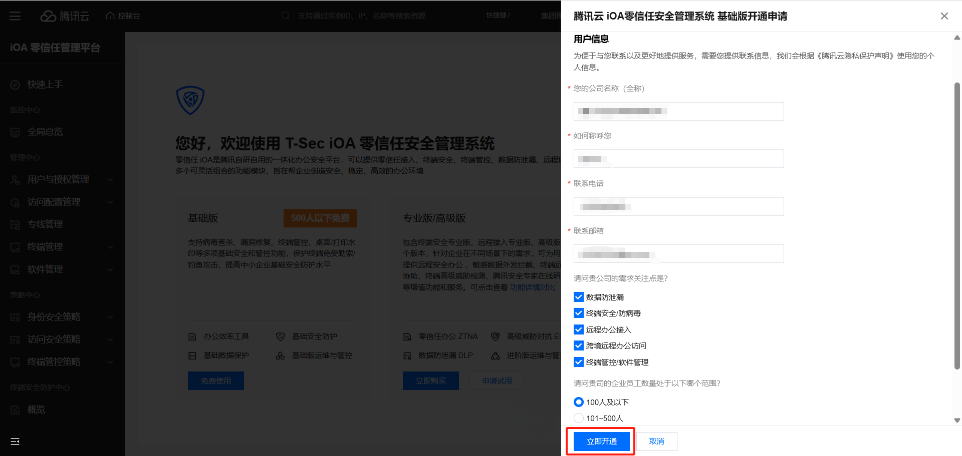This screenshot has height=456, width=962.
Task: Select the 101~500人 radio option
Action: pyautogui.click(x=579, y=418)
